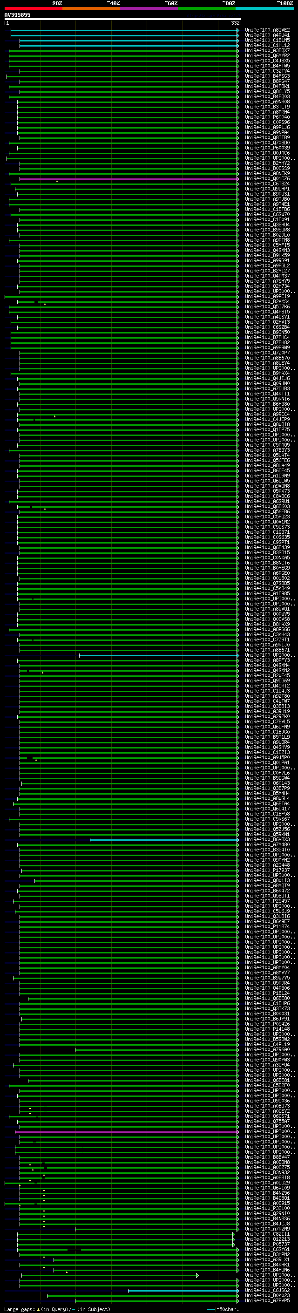Screen dimensions: 298x1313
Task: Open hit UniRef100_A9TJB0
Action: pos(267,199)
